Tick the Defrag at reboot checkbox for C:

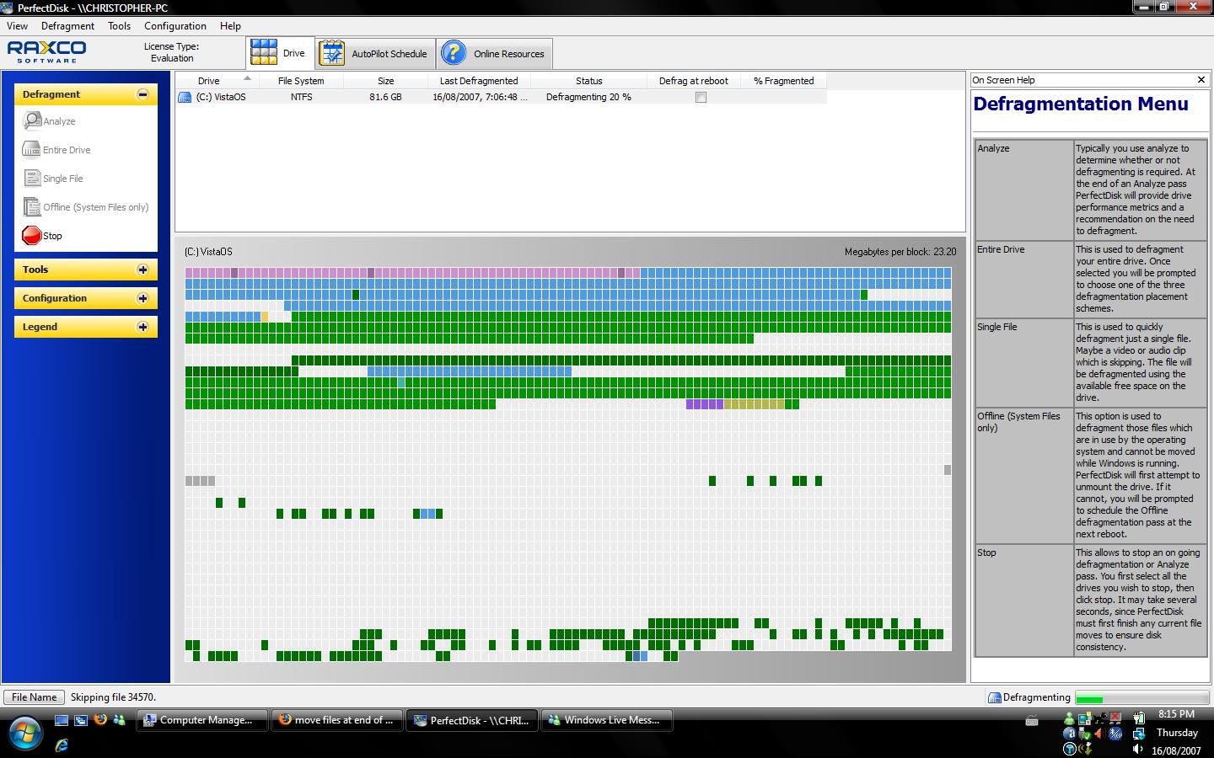point(701,97)
